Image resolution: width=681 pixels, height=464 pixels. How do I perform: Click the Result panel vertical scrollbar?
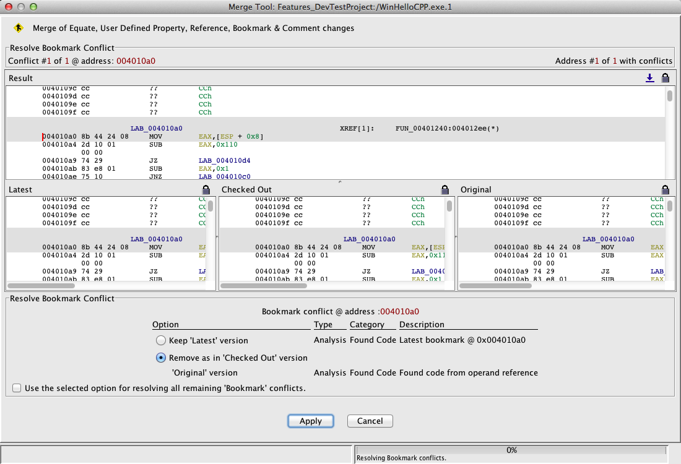(669, 96)
